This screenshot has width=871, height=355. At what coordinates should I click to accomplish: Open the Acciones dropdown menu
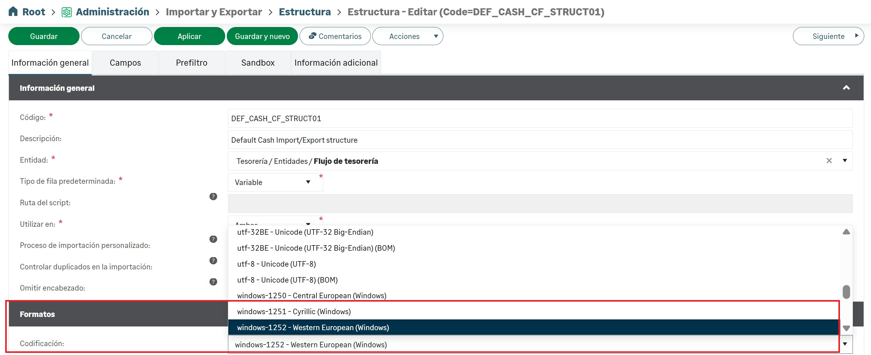coord(407,36)
